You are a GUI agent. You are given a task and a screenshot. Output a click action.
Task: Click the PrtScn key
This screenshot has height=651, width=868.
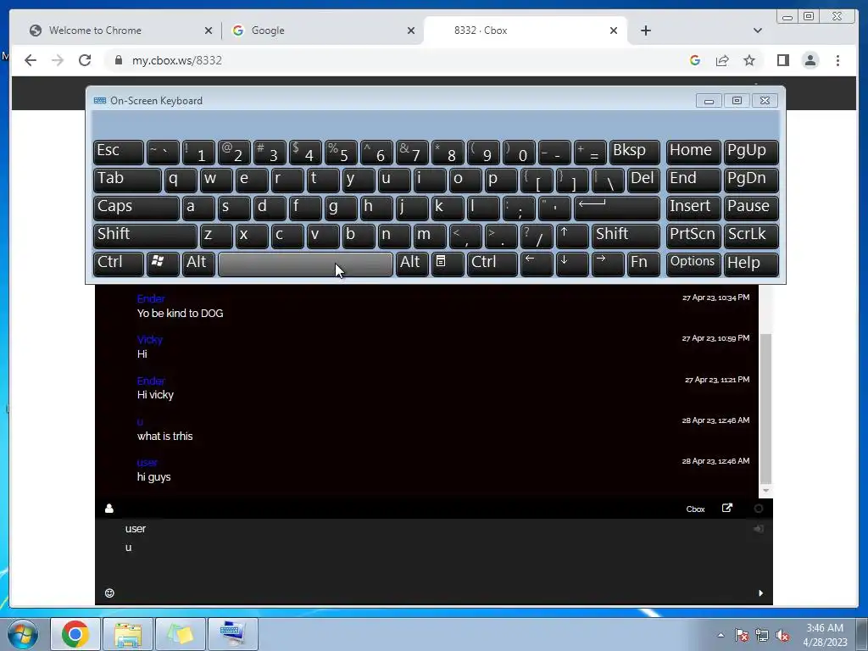coord(693,236)
